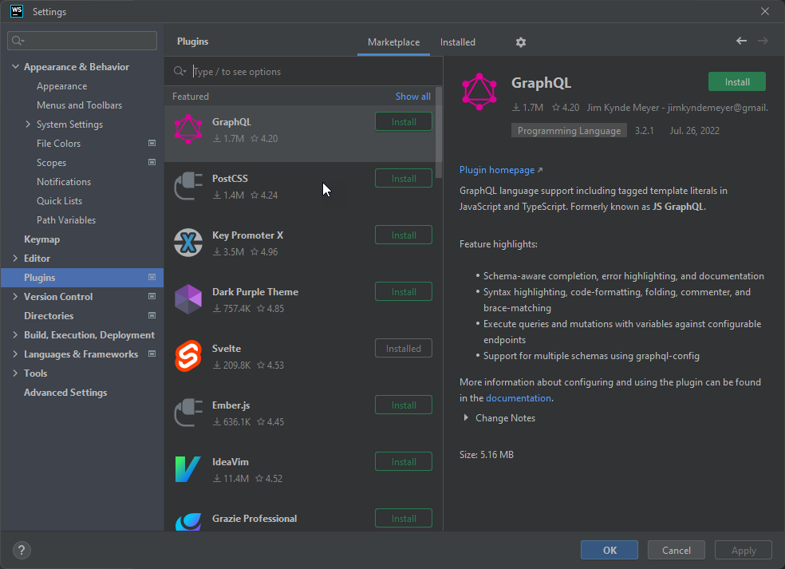Select Keymap settings page
The image size is (785, 569).
42,239
